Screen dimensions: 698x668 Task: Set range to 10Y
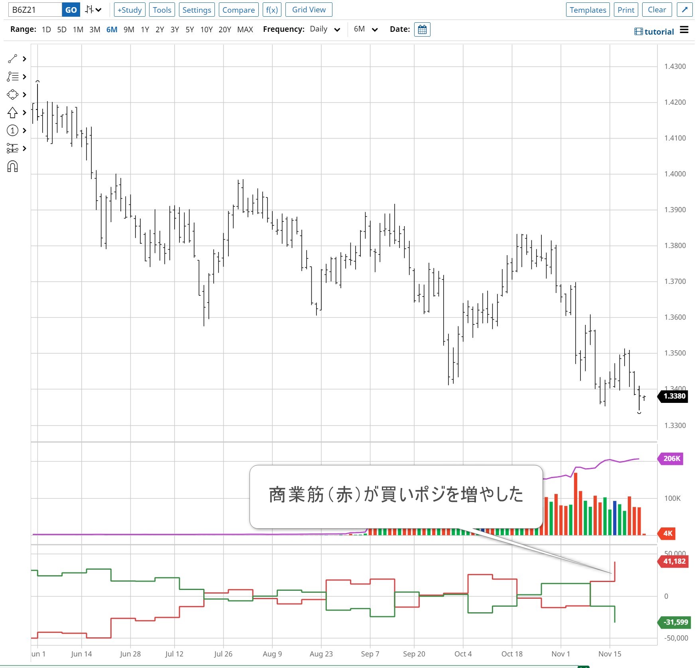tap(206, 29)
